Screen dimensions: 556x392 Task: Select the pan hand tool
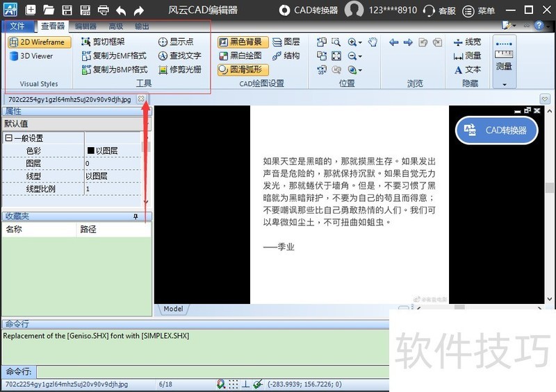[x=373, y=42]
